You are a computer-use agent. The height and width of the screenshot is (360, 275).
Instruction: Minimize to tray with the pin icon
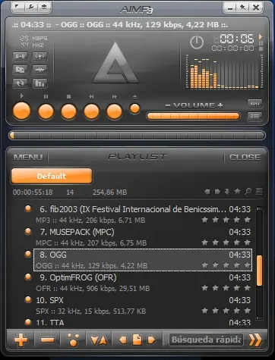(242, 8)
